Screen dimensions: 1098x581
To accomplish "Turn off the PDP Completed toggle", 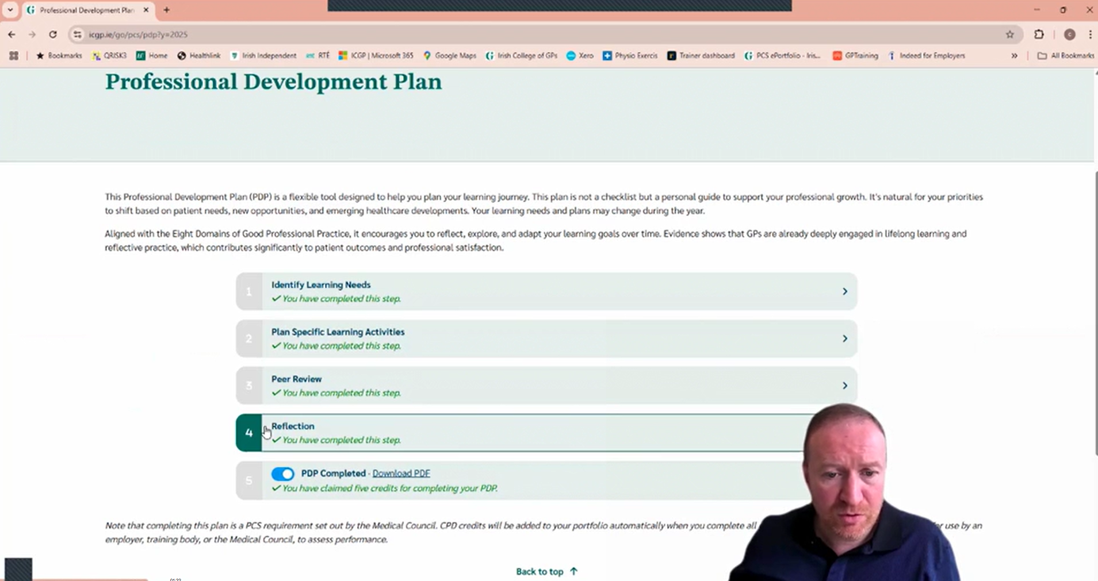I will coord(282,474).
